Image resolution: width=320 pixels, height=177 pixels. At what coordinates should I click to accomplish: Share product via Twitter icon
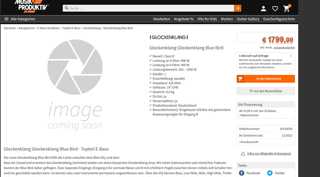pyautogui.click(x=270, y=173)
